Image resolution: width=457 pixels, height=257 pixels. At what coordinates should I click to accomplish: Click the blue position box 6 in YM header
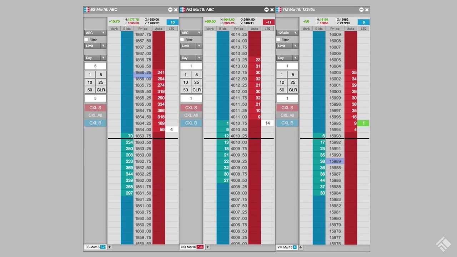pyautogui.click(x=363, y=22)
